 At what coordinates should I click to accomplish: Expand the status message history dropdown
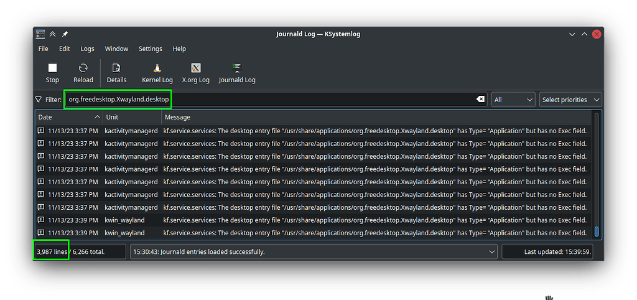492,252
